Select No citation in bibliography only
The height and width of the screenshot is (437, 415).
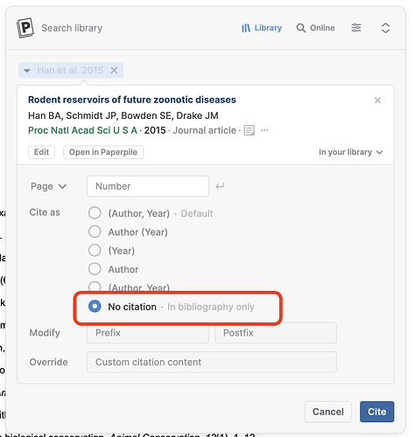95,306
